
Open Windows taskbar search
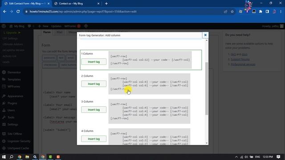[11, 157]
